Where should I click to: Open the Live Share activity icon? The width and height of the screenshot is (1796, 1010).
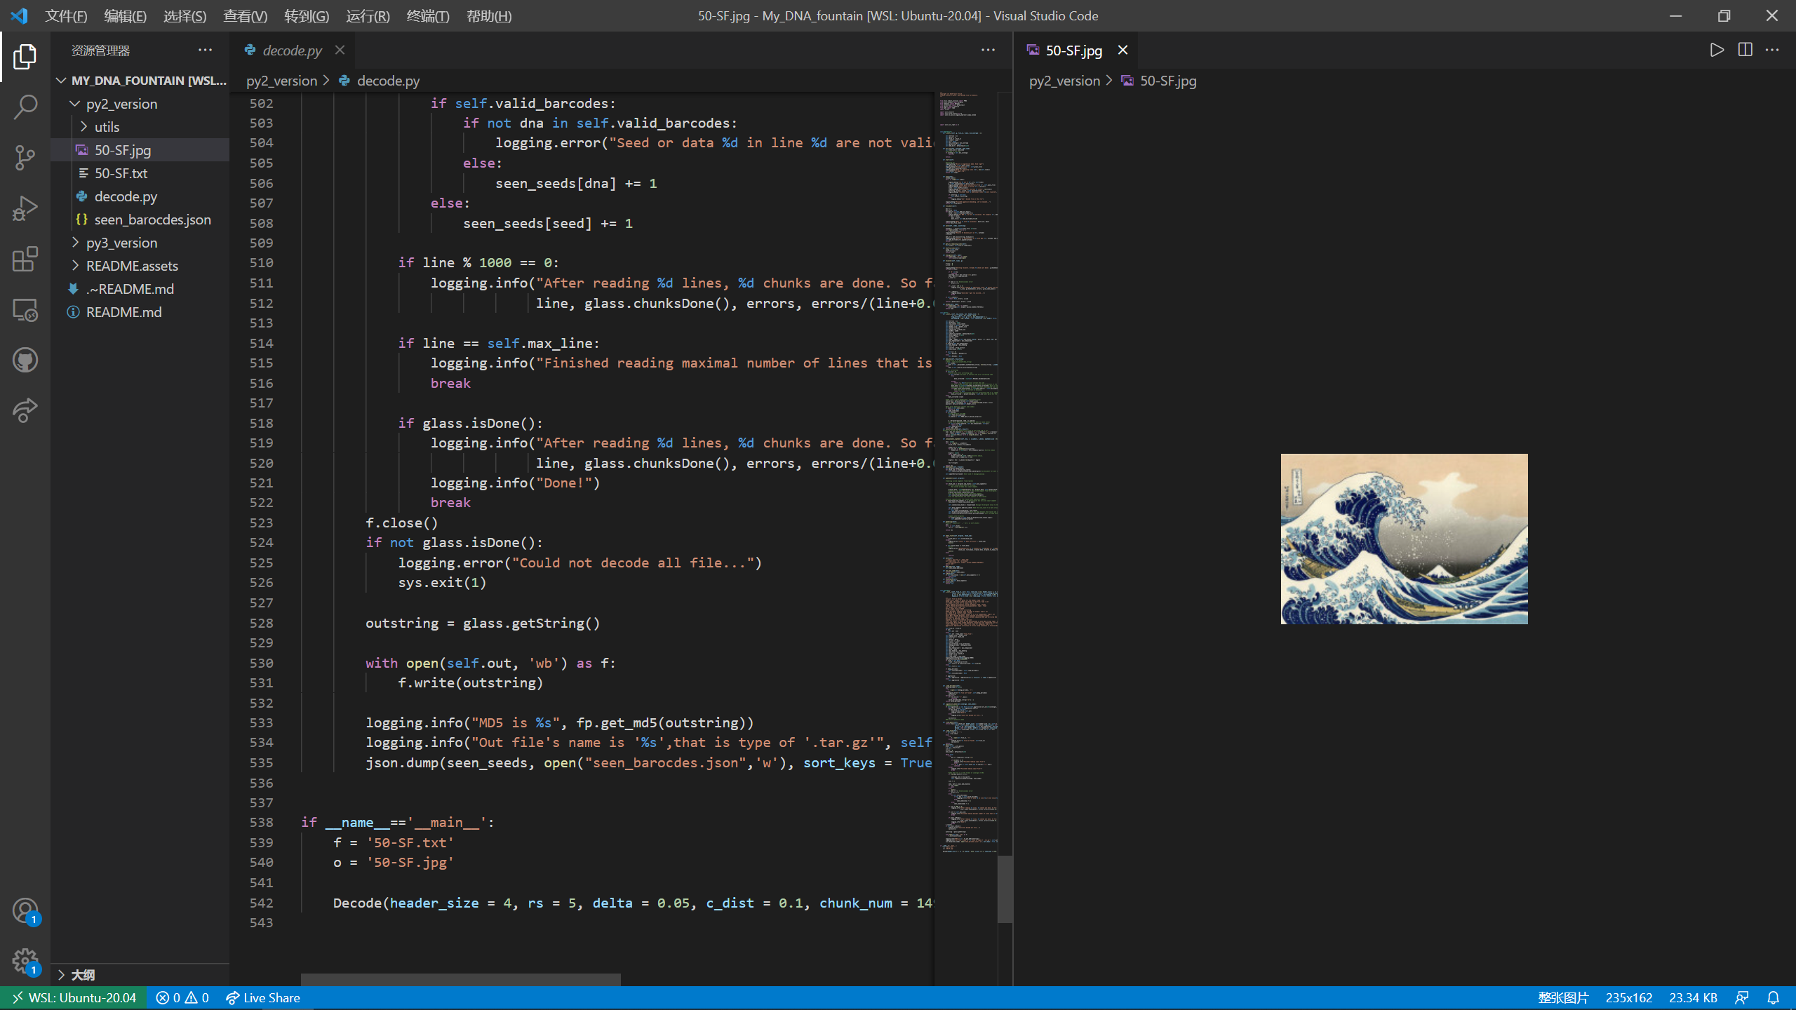coord(25,410)
